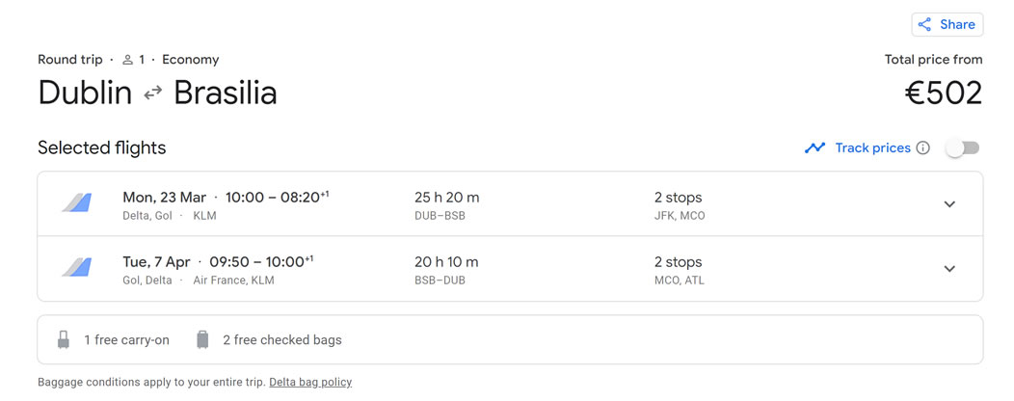Click the free carry-on bag icon

pyautogui.click(x=64, y=340)
